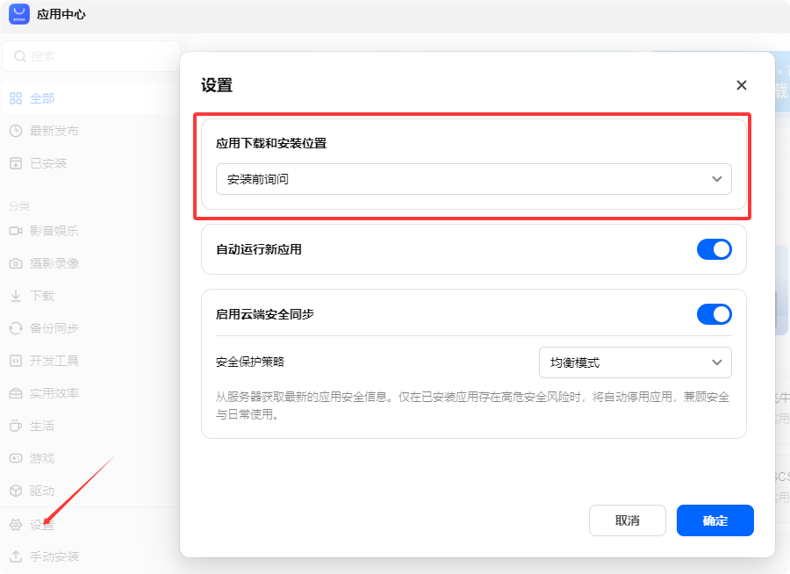Click 安全保护策略 label text
Screen dimensions: 790x574
pos(250,362)
